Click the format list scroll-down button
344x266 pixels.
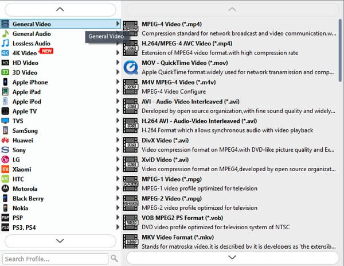(232, 257)
